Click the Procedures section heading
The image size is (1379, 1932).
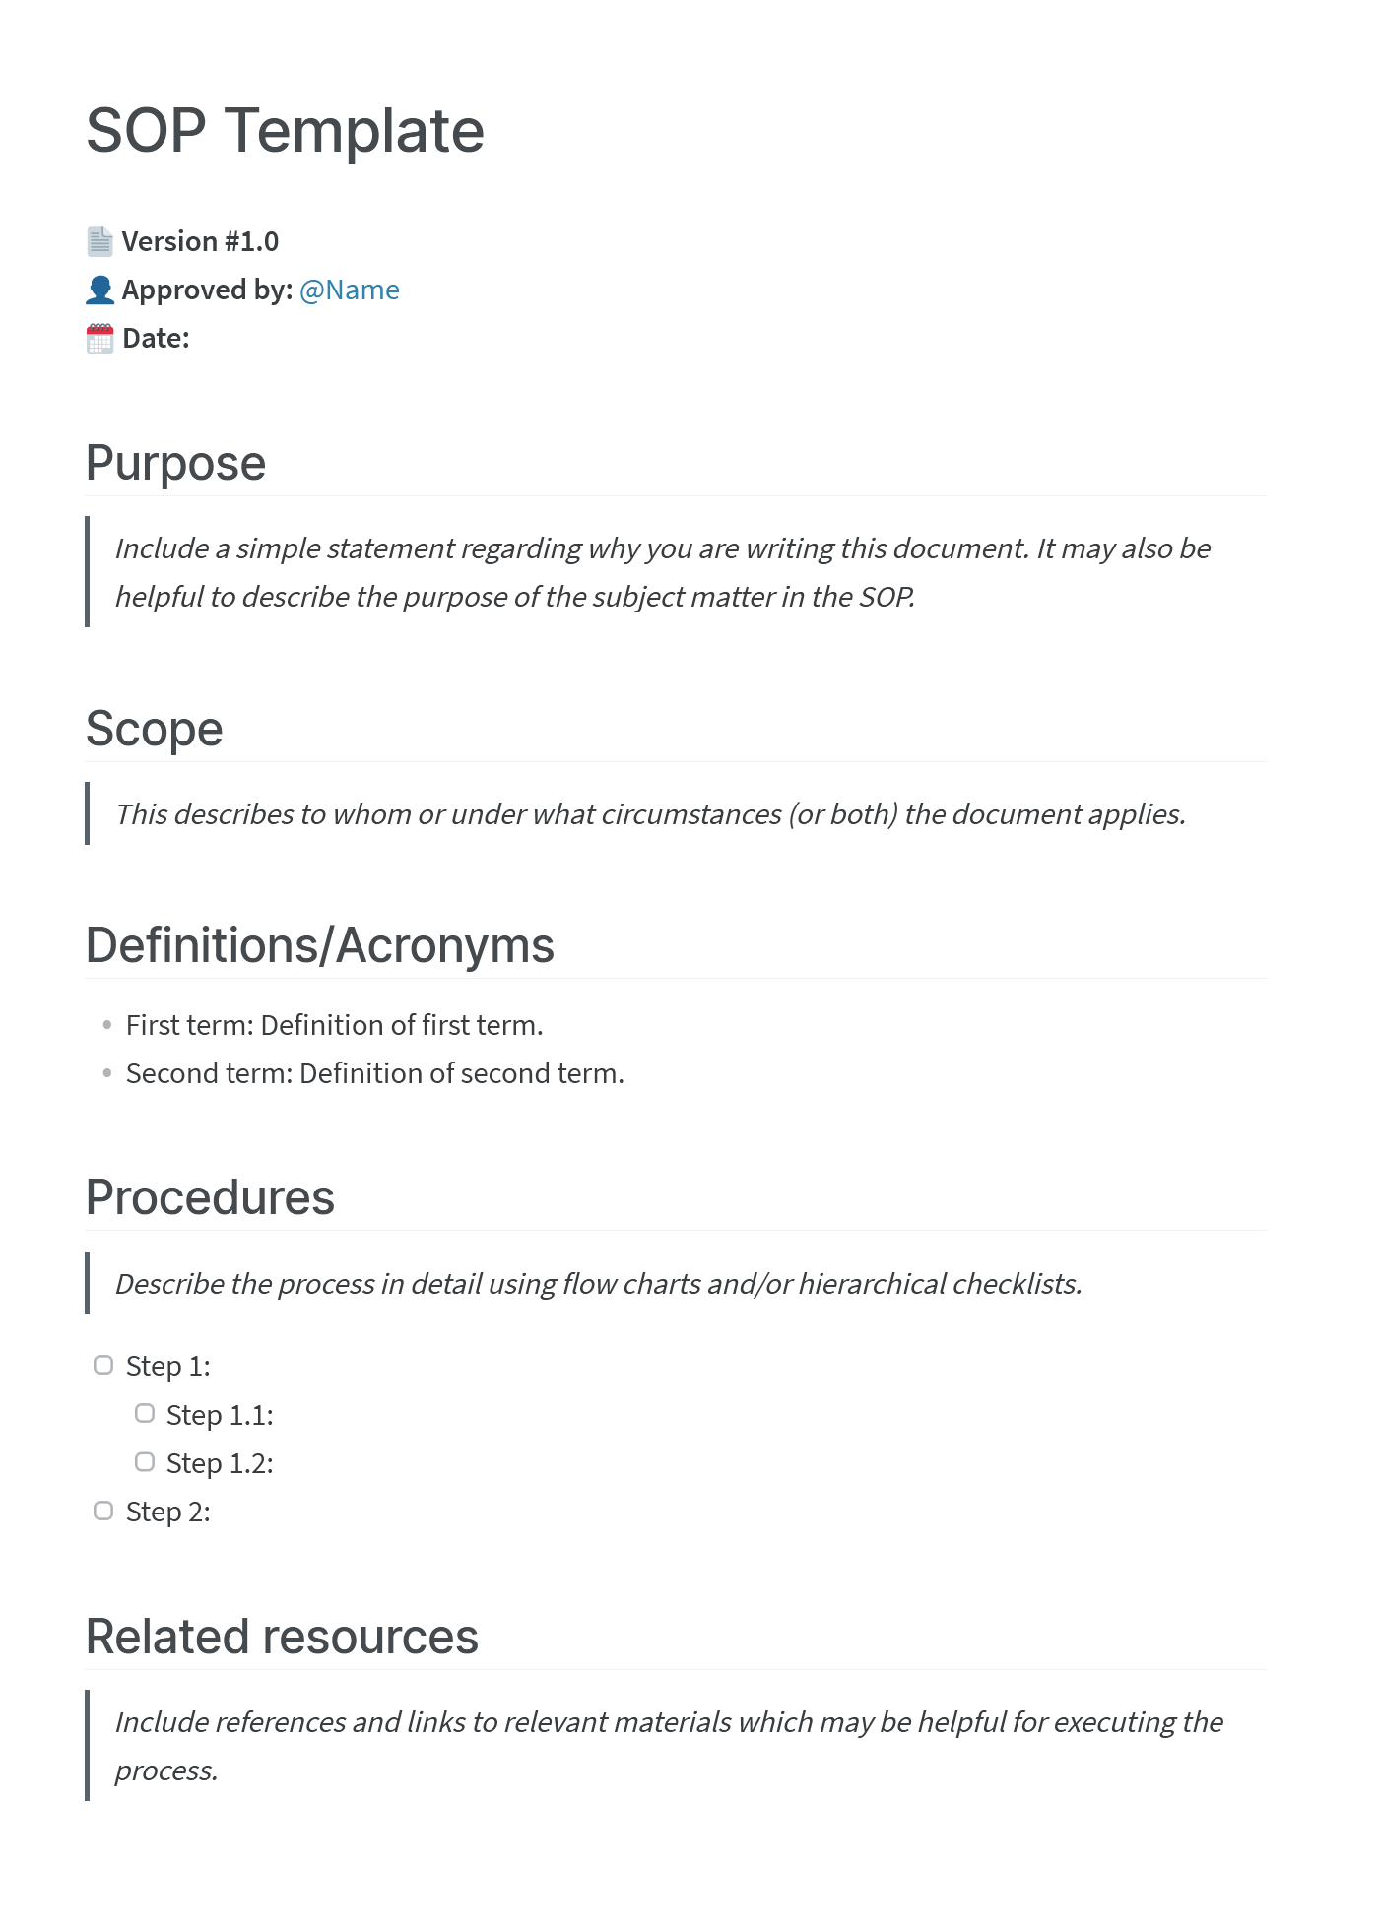(210, 1197)
